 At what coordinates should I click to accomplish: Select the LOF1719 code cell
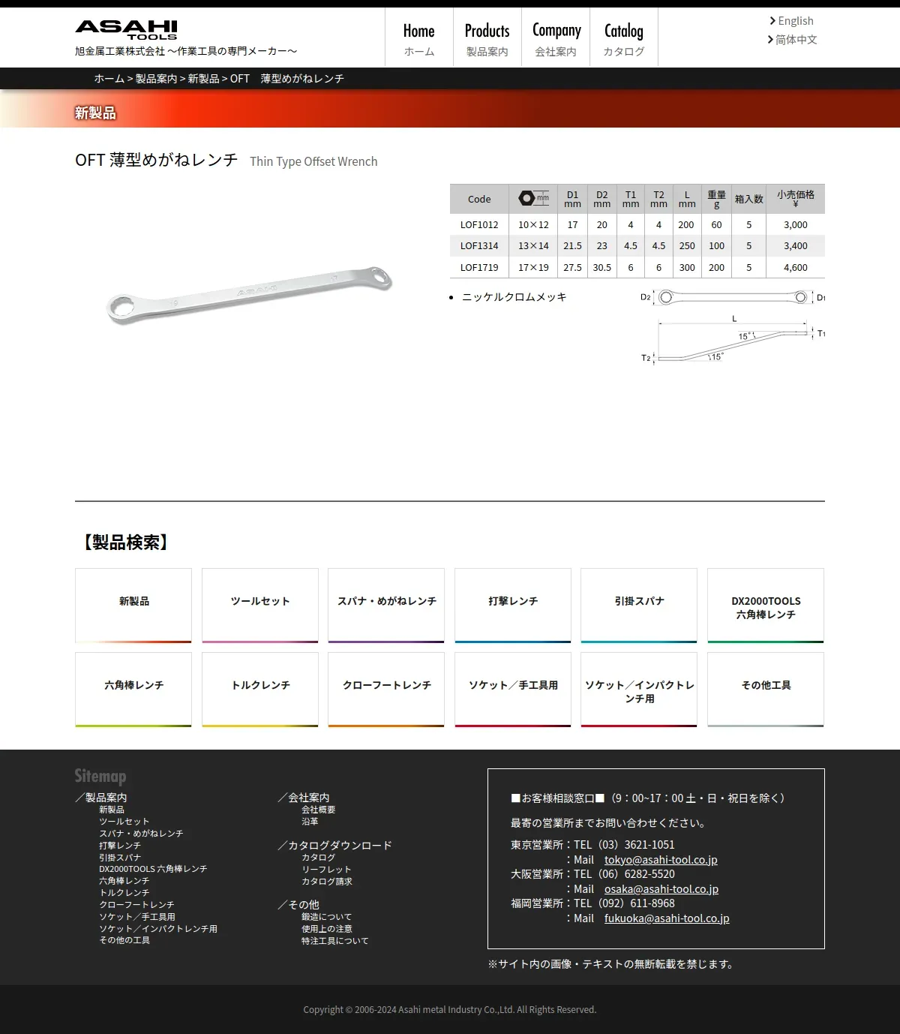[x=479, y=268]
